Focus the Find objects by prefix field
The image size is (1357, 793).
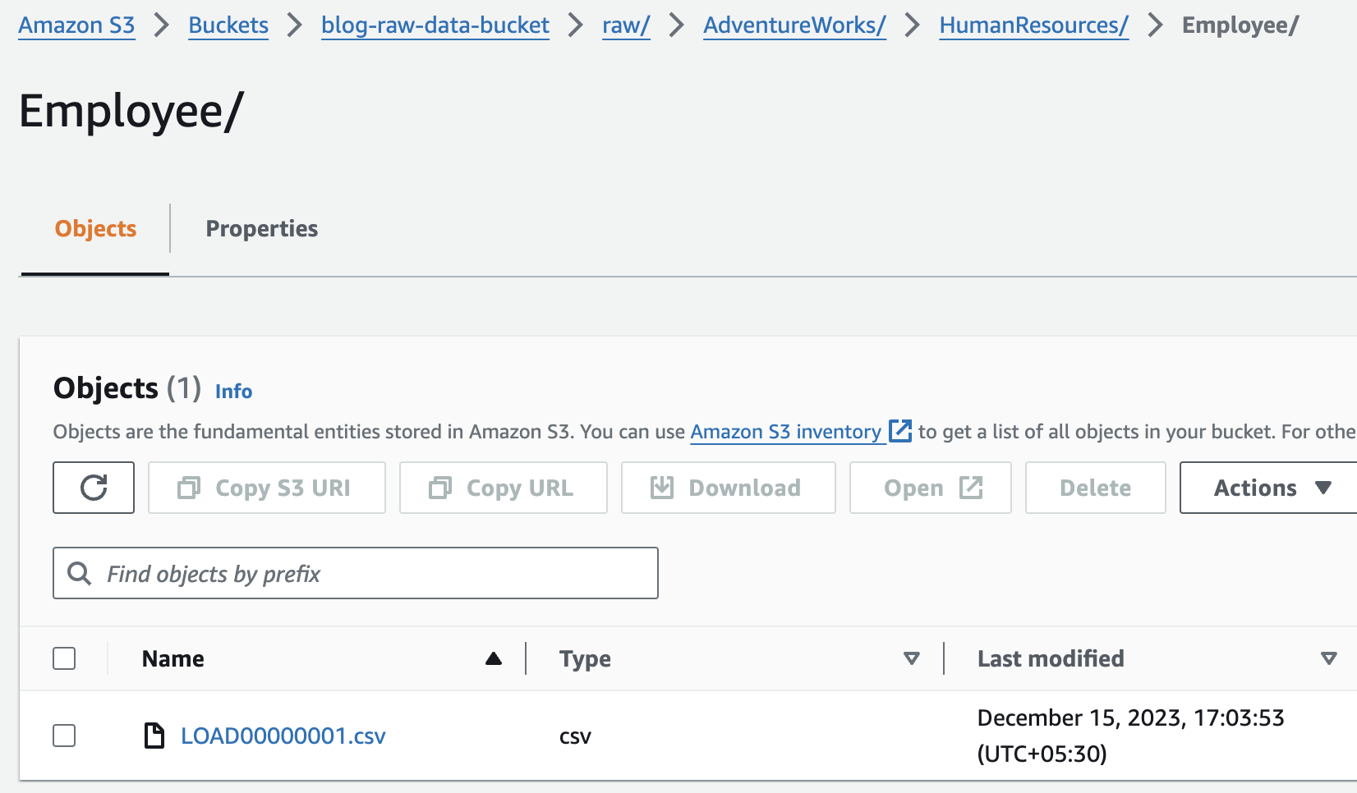tap(356, 573)
